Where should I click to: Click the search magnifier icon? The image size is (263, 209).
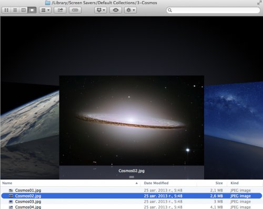[170, 10]
